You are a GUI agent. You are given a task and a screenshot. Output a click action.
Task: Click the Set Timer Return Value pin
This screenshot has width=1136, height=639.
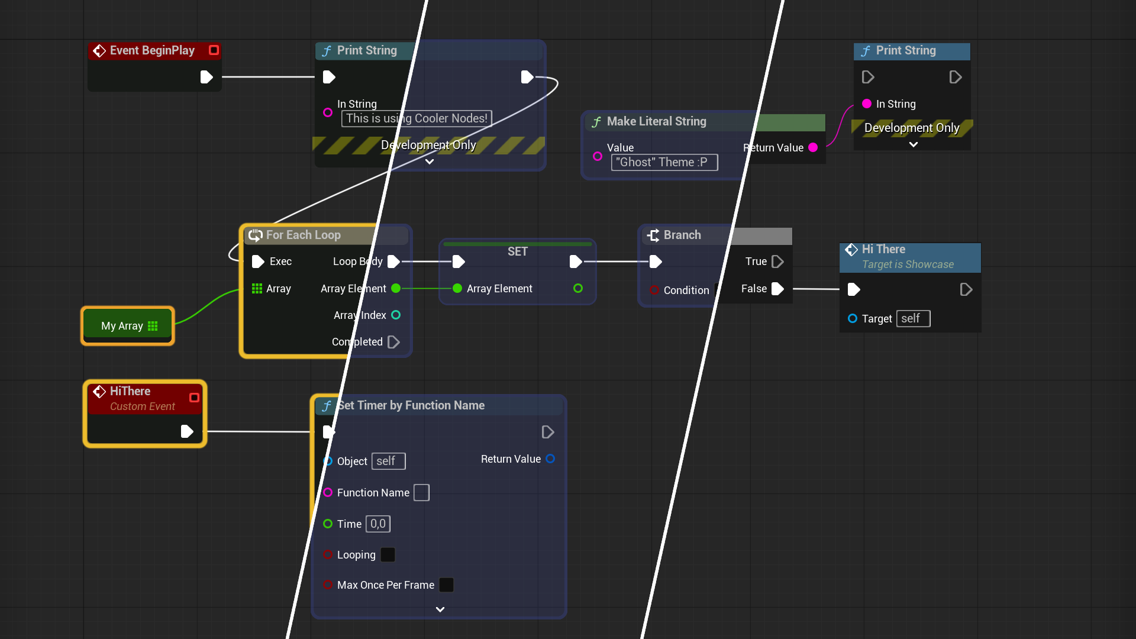coord(550,459)
